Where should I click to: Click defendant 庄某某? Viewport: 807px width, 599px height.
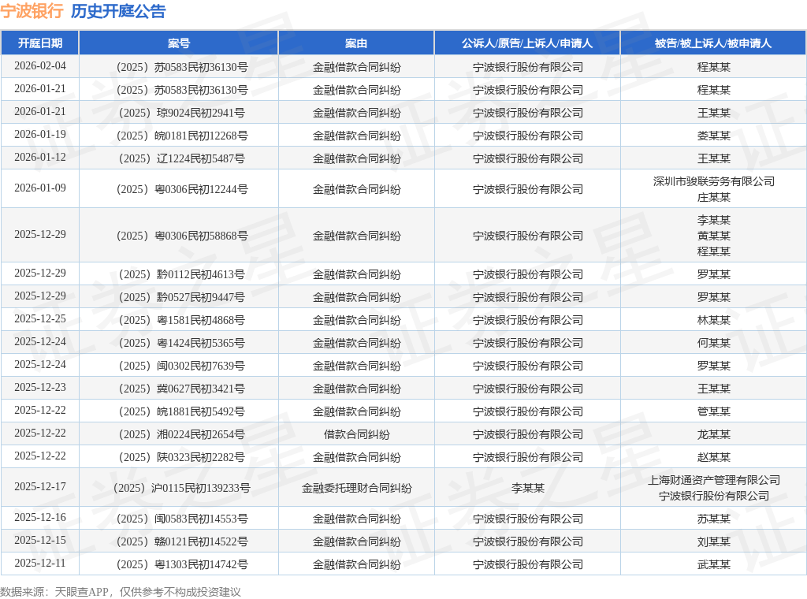(713, 197)
